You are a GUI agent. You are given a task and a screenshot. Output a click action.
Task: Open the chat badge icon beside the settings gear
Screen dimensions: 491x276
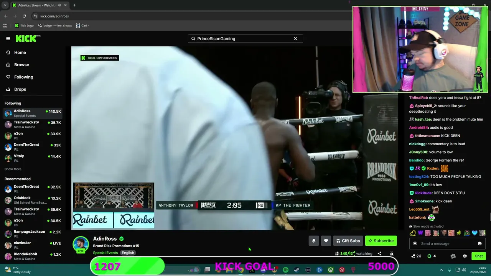click(453, 256)
